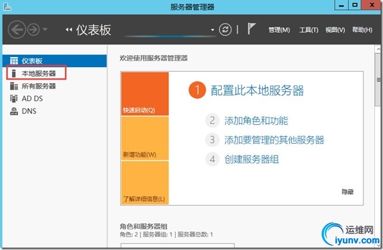The width and height of the screenshot is (383, 250).
Task: Click the back navigation arrow
Action: click(x=17, y=30)
